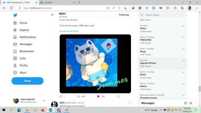Image resolution: width=201 pixels, height=113 pixels.
Task: Click the Search Twitter field
Action: pos(162,15)
